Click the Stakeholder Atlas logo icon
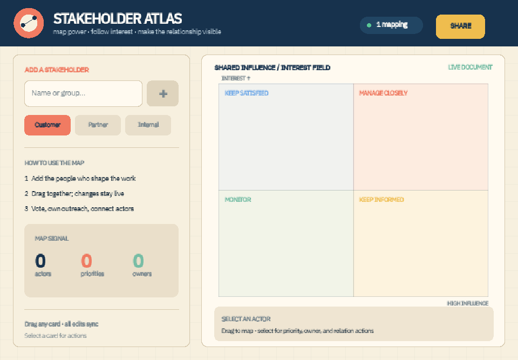The width and height of the screenshot is (518, 360). [x=29, y=23]
